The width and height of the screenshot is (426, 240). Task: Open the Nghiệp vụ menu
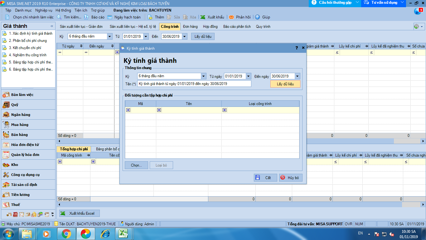(44, 10)
